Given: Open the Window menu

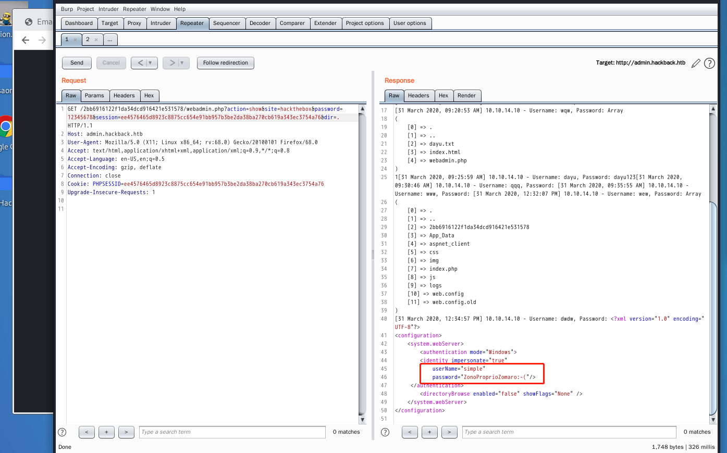Looking at the screenshot, I should 160,9.
